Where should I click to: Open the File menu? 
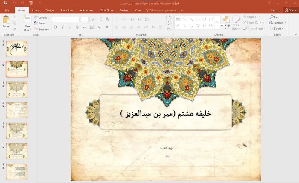tap(7, 10)
